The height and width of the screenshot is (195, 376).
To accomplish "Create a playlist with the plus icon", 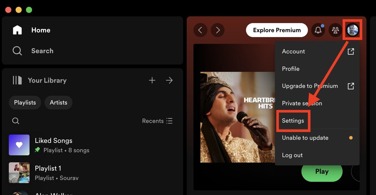I will click(x=152, y=80).
